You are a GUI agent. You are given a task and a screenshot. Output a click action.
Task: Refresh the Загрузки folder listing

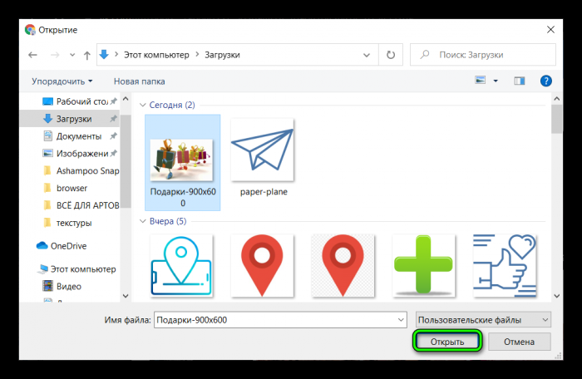click(390, 55)
